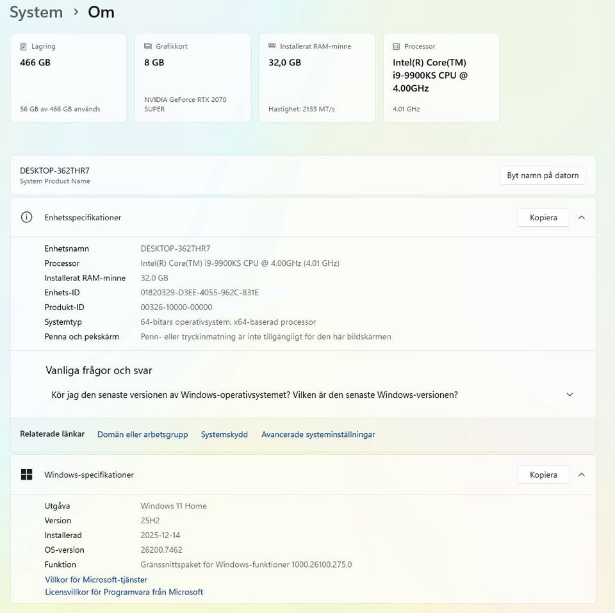This screenshot has width=615, height=613.
Task: Collapse the Enhetsspecifikationer section
Action: 581,217
